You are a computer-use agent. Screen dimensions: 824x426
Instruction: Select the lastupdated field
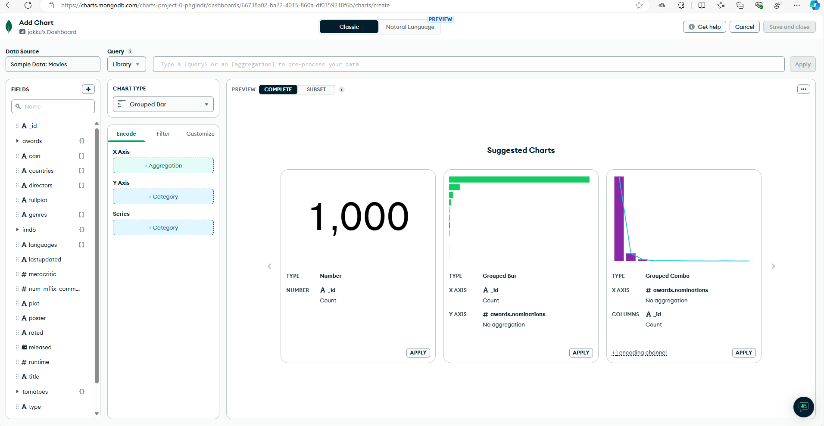(x=45, y=259)
